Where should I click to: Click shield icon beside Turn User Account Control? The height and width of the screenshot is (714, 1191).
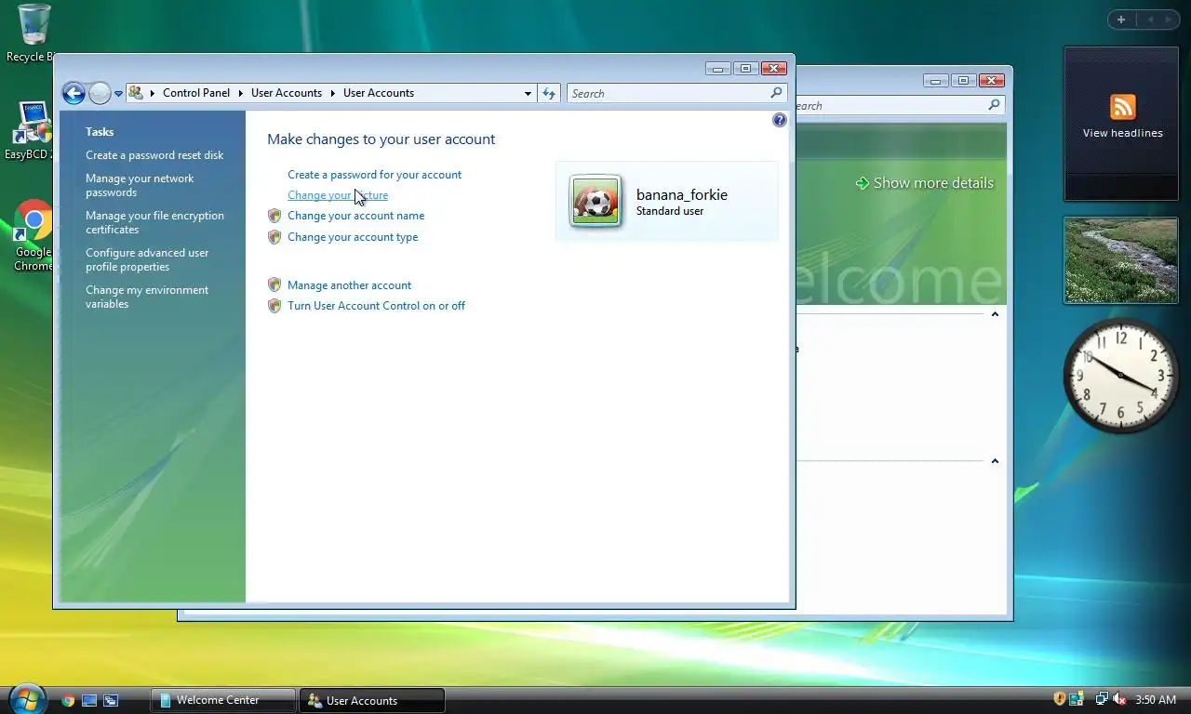274,306
